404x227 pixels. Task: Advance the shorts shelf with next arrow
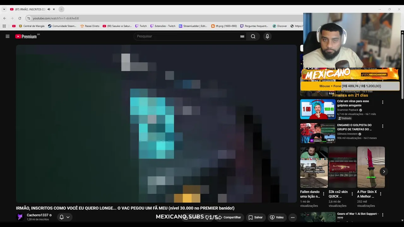click(384, 172)
